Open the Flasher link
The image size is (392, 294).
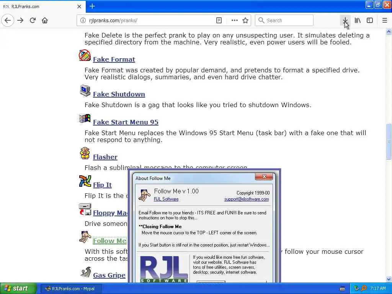[105, 157]
